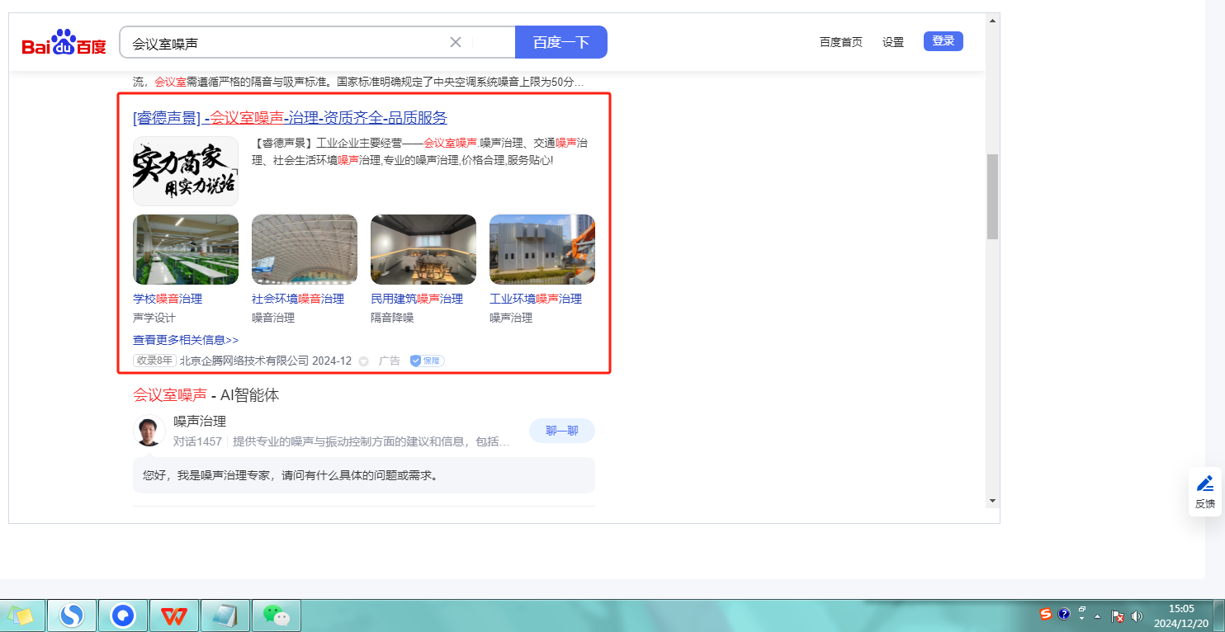This screenshot has height=632, width=1225.
Task: Click the Sogou input method tray icon
Action: click(x=1046, y=615)
